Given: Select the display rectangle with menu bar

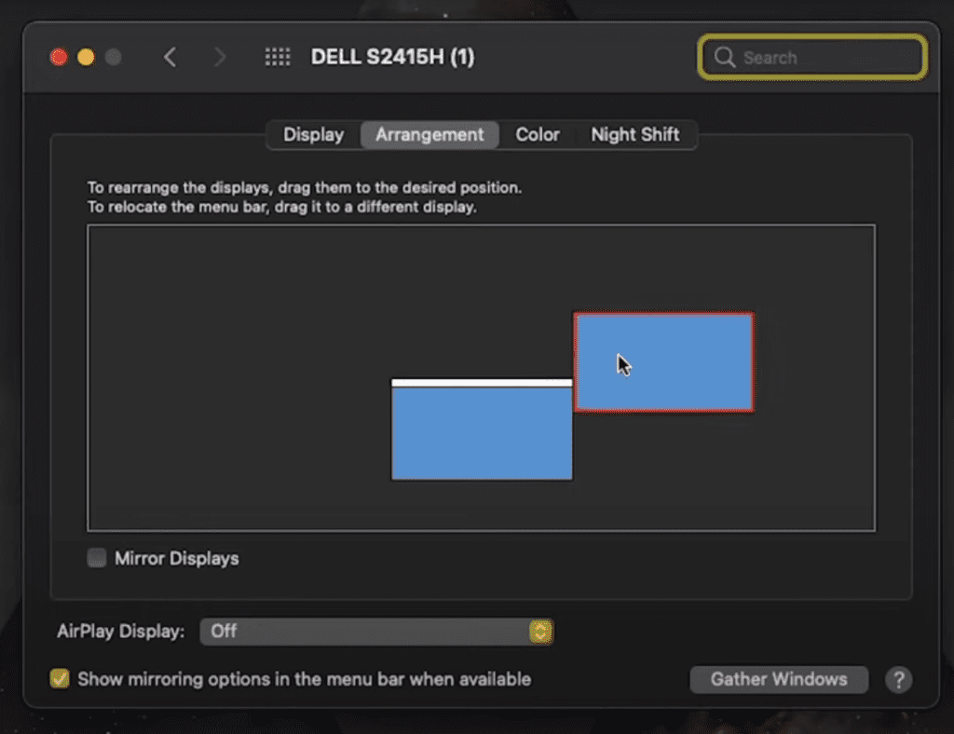Looking at the screenshot, I should pyautogui.click(x=482, y=429).
